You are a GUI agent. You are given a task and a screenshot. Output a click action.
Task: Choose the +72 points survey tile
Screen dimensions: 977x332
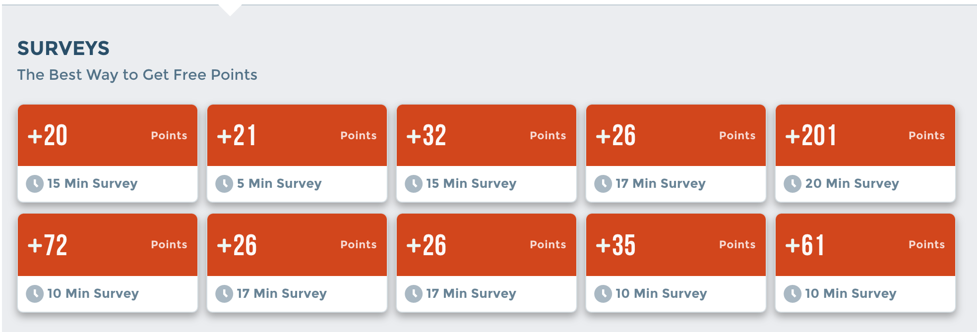point(108,263)
